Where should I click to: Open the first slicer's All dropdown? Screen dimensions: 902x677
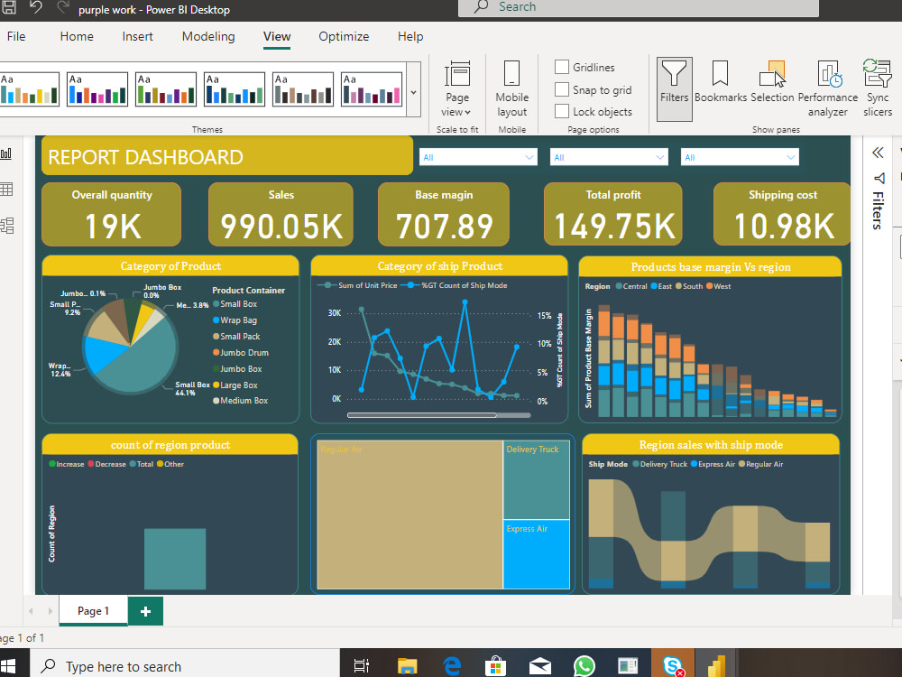[x=528, y=156]
